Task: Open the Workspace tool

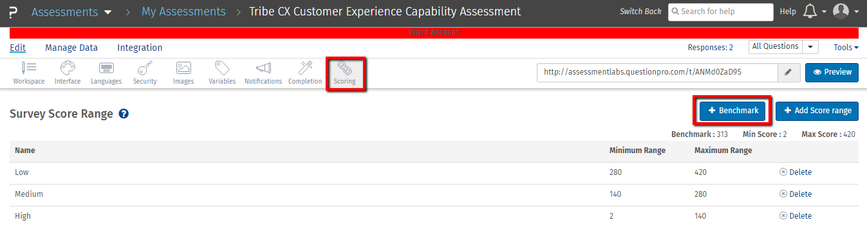Action: point(29,73)
